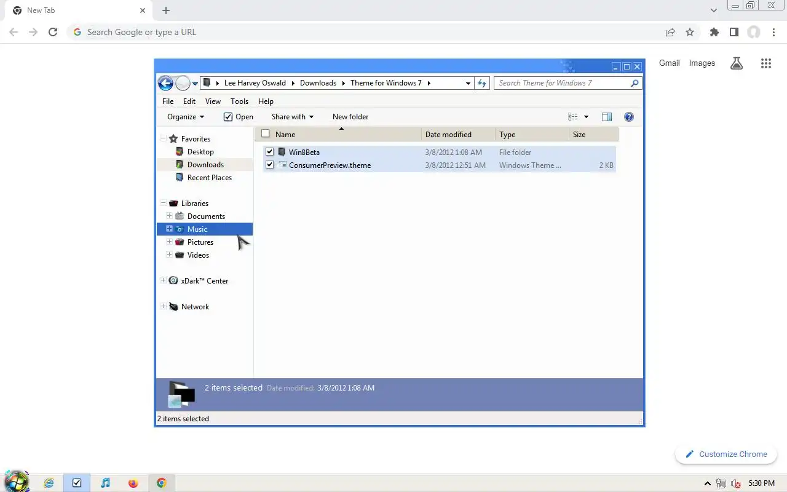Expand the xDark Center node
Image resolution: width=787 pixels, height=492 pixels.
[x=163, y=280]
